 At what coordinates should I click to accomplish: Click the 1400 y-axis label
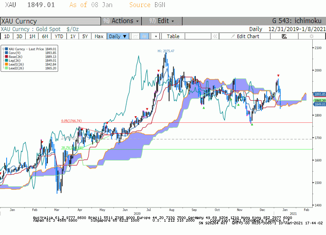(x=318, y=205)
